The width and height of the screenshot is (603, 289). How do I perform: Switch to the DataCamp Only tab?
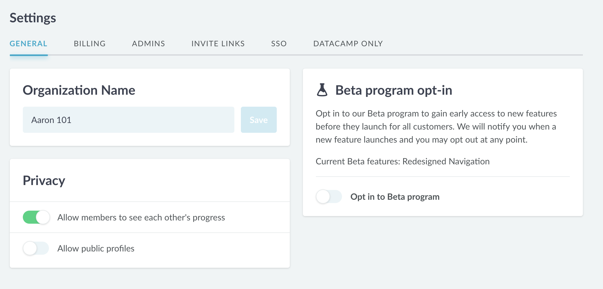[348, 44]
